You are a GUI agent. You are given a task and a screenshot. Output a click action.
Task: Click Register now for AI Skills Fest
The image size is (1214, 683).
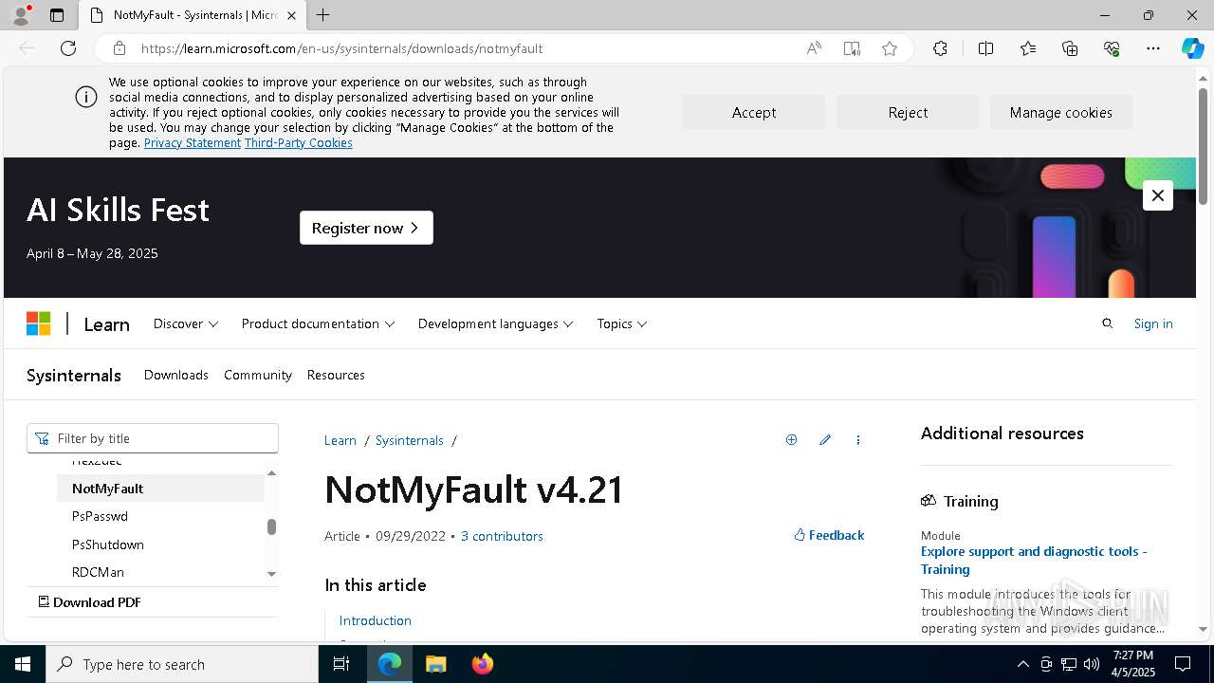point(366,228)
